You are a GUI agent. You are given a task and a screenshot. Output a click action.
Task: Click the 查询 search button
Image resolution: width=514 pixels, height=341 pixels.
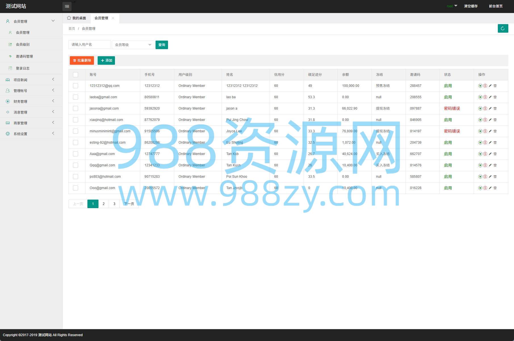coord(161,45)
